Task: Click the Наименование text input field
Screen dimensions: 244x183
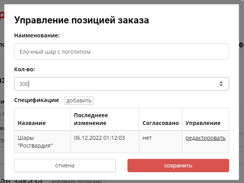Action: (121, 51)
